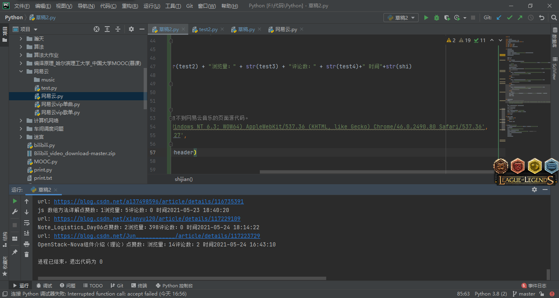559x298 pixels.
Task: Rerun script with run panel play icon
Action: point(15,201)
